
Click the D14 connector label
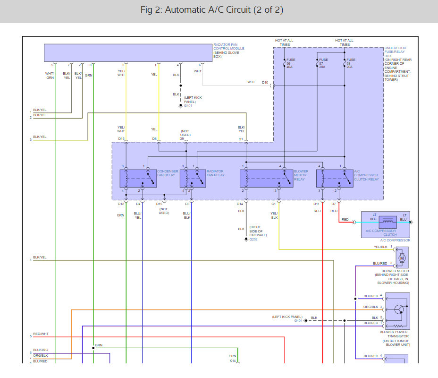click(x=240, y=204)
